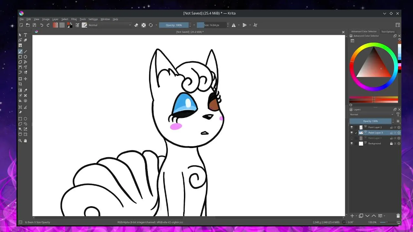
Task: Add a new layer plus button
Action: coord(352,216)
